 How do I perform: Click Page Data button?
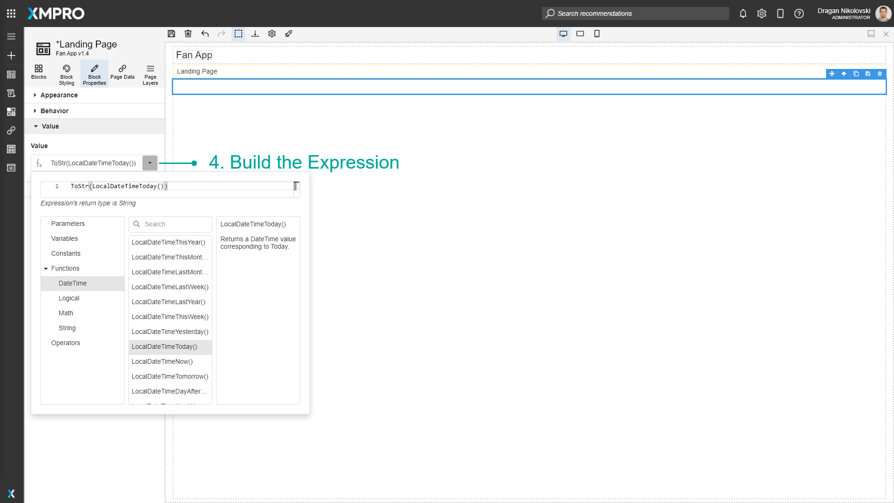[x=122, y=74]
